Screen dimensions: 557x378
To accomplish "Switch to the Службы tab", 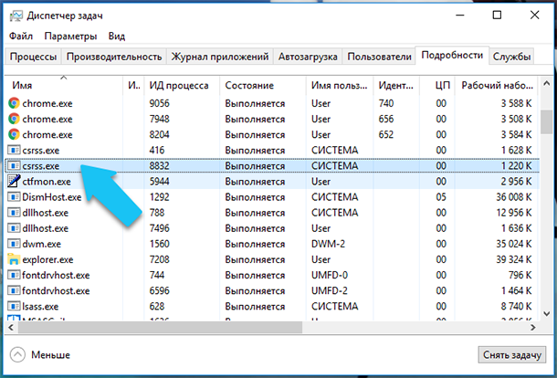I will [511, 57].
